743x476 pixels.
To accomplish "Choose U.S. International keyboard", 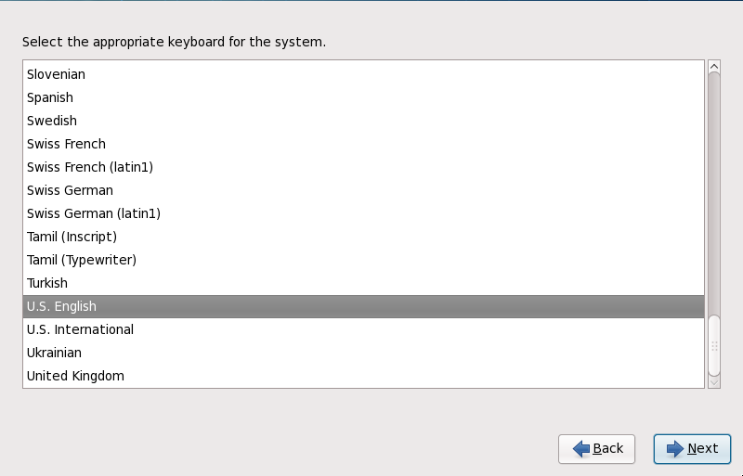I will tap(80, 329).
